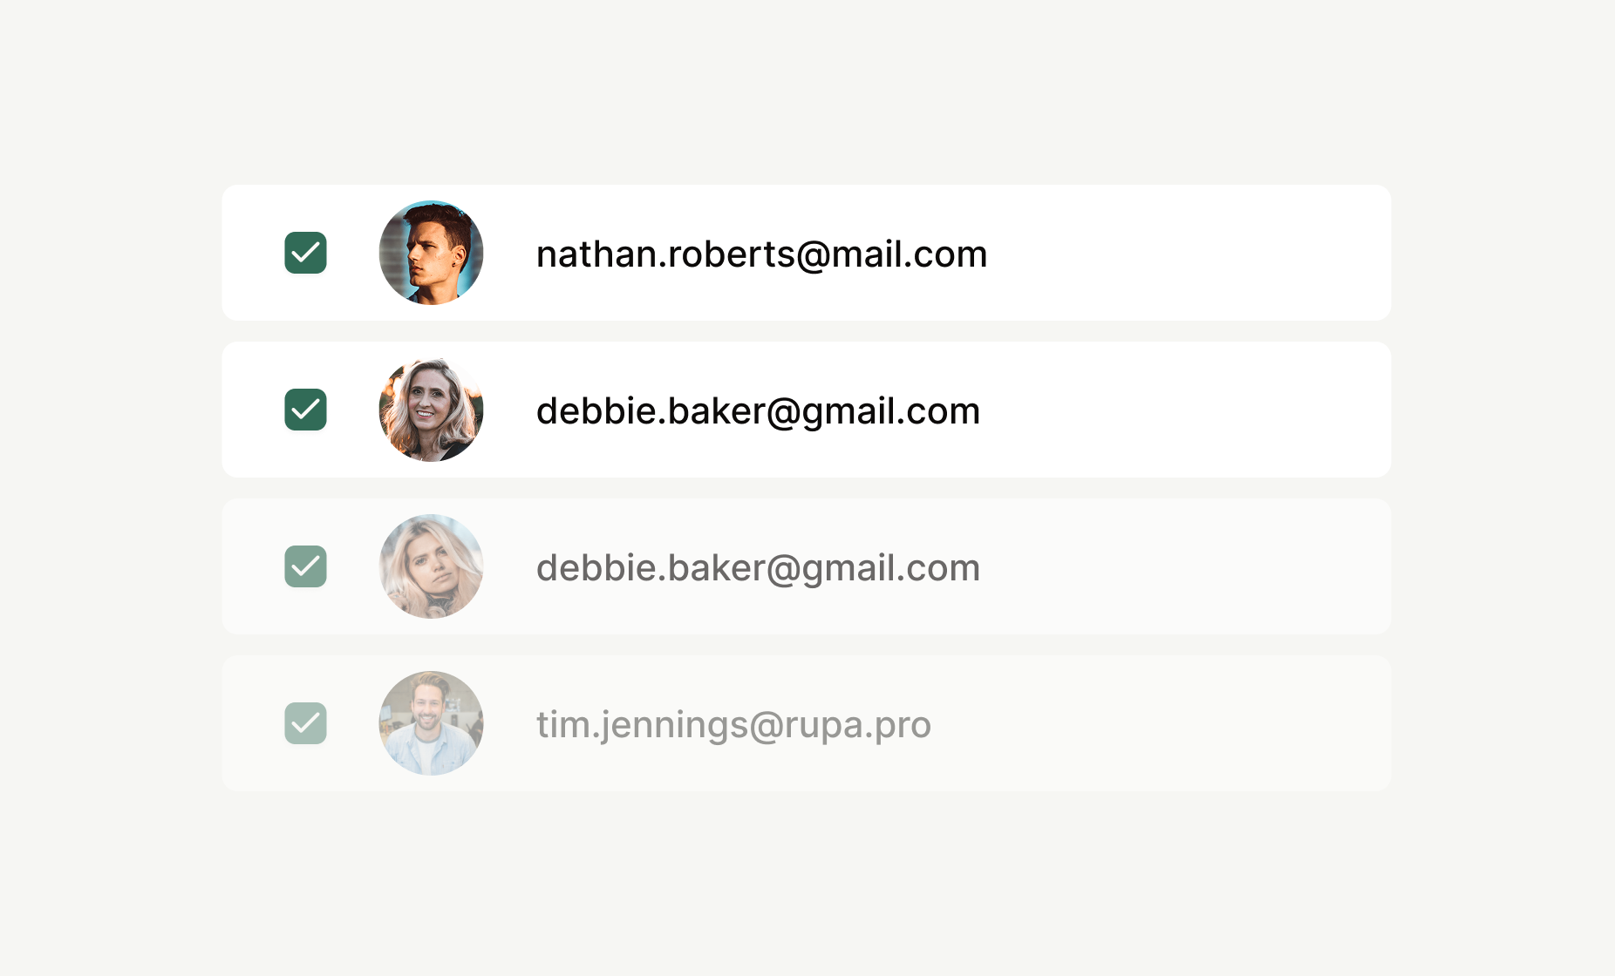Toggle checkbox next to the smiling curly-haired woman's avatar

pos(305,410)
